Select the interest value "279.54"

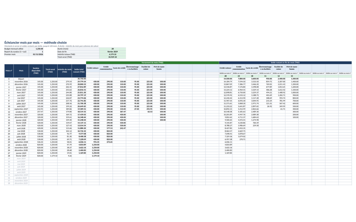[68, 82]
